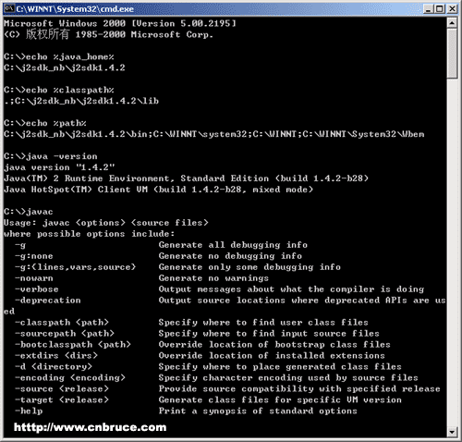Viewport: 462px width, 442px height.
Task: Click the '-encoding <encoding>' option
Action: (x=70, y=378)
